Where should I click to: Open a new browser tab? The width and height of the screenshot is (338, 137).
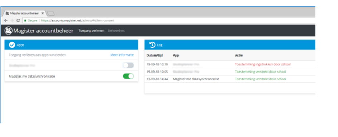(x=51, y=14)
